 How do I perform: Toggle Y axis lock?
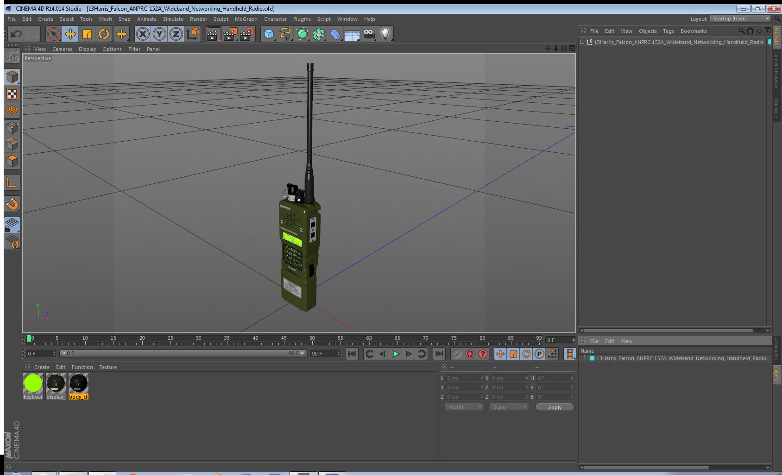click(x=159, y=34)
